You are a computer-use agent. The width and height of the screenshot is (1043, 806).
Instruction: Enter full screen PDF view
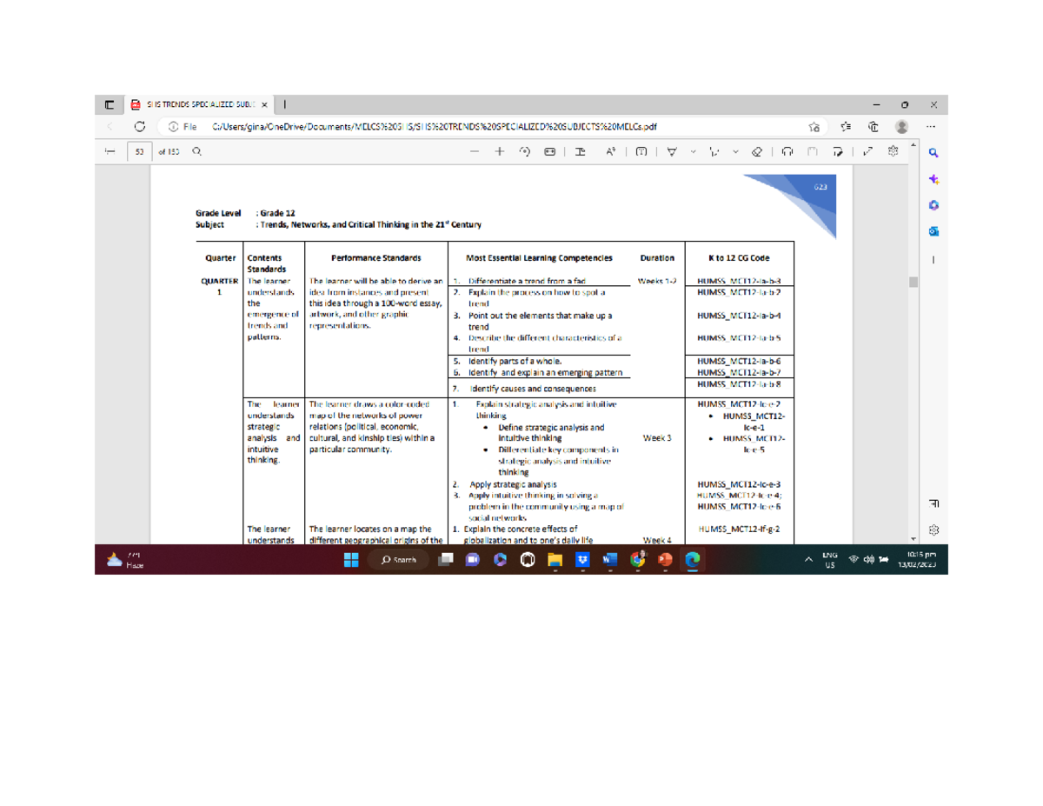(867, 151)
